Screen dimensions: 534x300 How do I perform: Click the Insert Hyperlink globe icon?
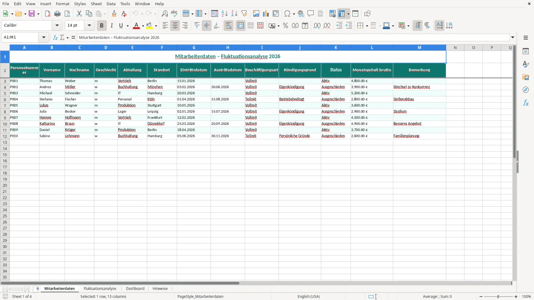[x=301, y=14]
